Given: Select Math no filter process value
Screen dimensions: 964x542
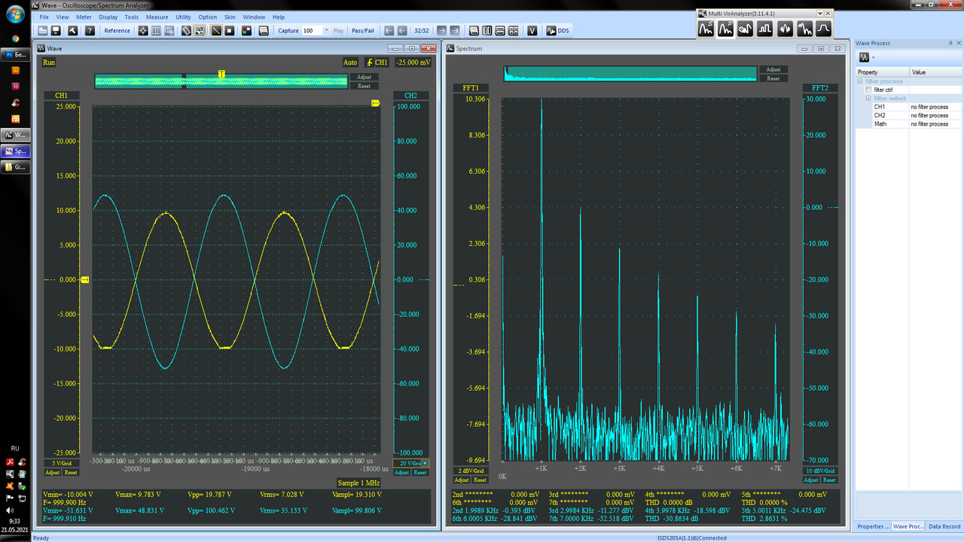Looking at the screenshot, I should (935, 124).
